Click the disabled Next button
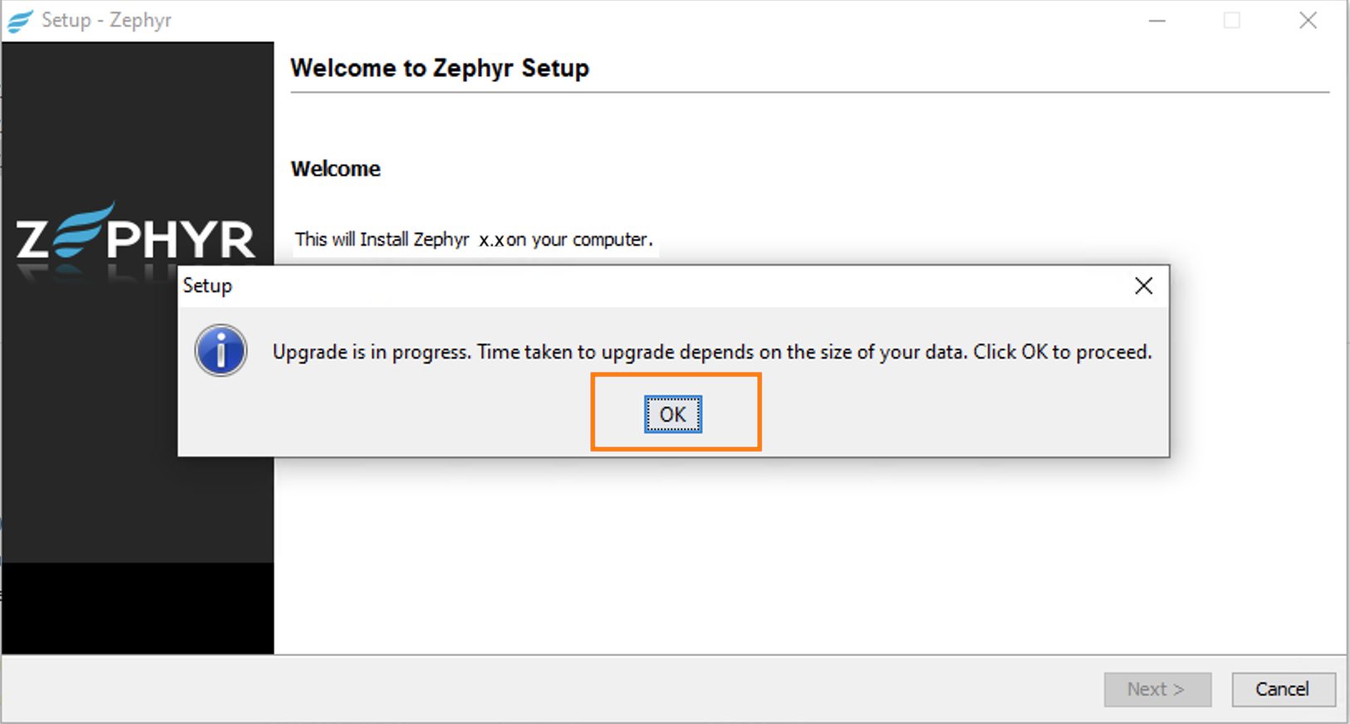1350x724 pixels. (x=1157, y=689)
